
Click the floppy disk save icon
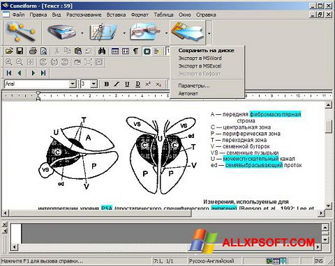pos(20,51)
